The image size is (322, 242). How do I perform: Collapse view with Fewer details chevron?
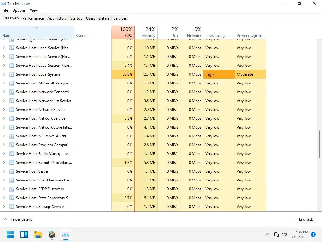pos(6,219)
